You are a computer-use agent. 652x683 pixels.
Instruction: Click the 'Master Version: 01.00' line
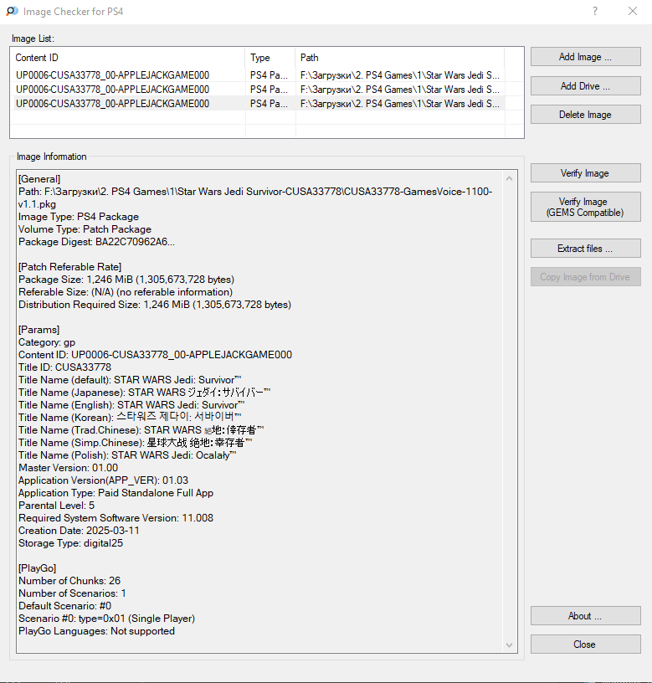[68, 468]
